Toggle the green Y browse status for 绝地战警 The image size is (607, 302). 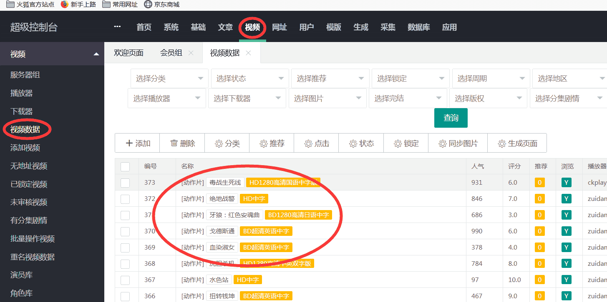pyautogui.click(x=566, y=198)
